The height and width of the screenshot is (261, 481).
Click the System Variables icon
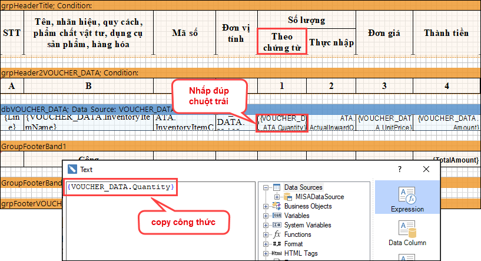pos(277,225)
